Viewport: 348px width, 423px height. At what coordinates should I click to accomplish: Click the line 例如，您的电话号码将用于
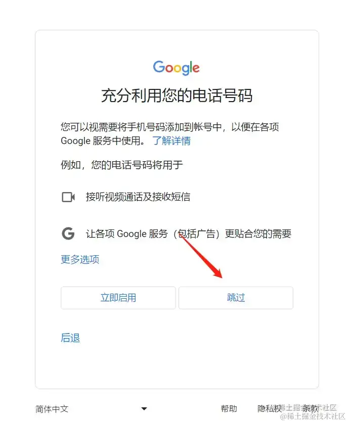(x=122, y=165)
